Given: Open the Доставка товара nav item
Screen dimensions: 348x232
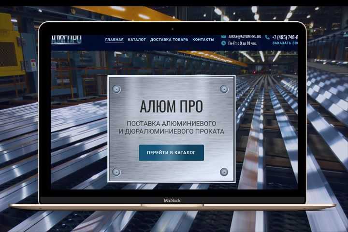Looking at the screenshot, I should [x=169, y=40].
